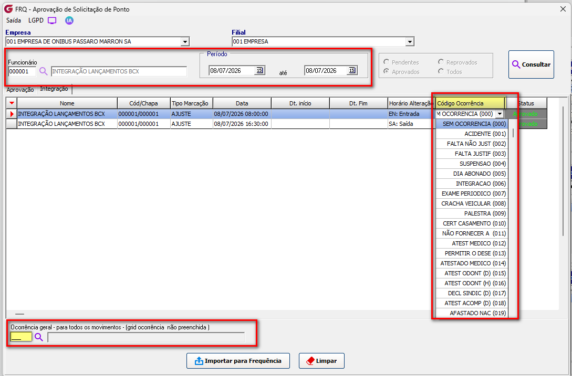Click the search icon for Ocorrência geral
Image resolution: width=572 pixels, height=376 pixels.
pos(39,337)
